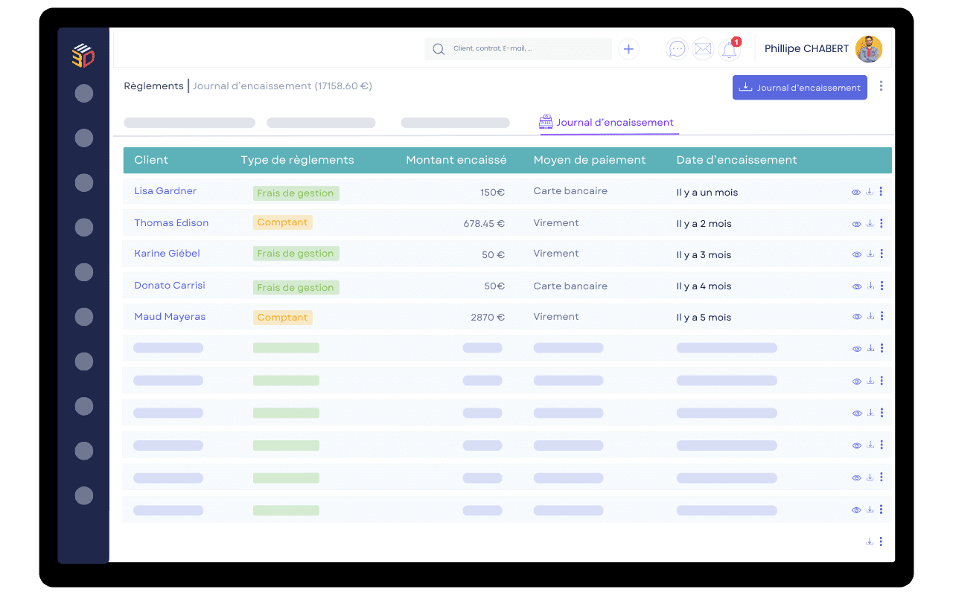
Task: Open the mail envelope icon
Action: click(x=702, y=49)
